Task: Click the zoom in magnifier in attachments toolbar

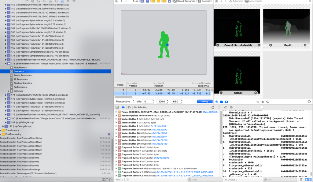Action: coord(267,102)
